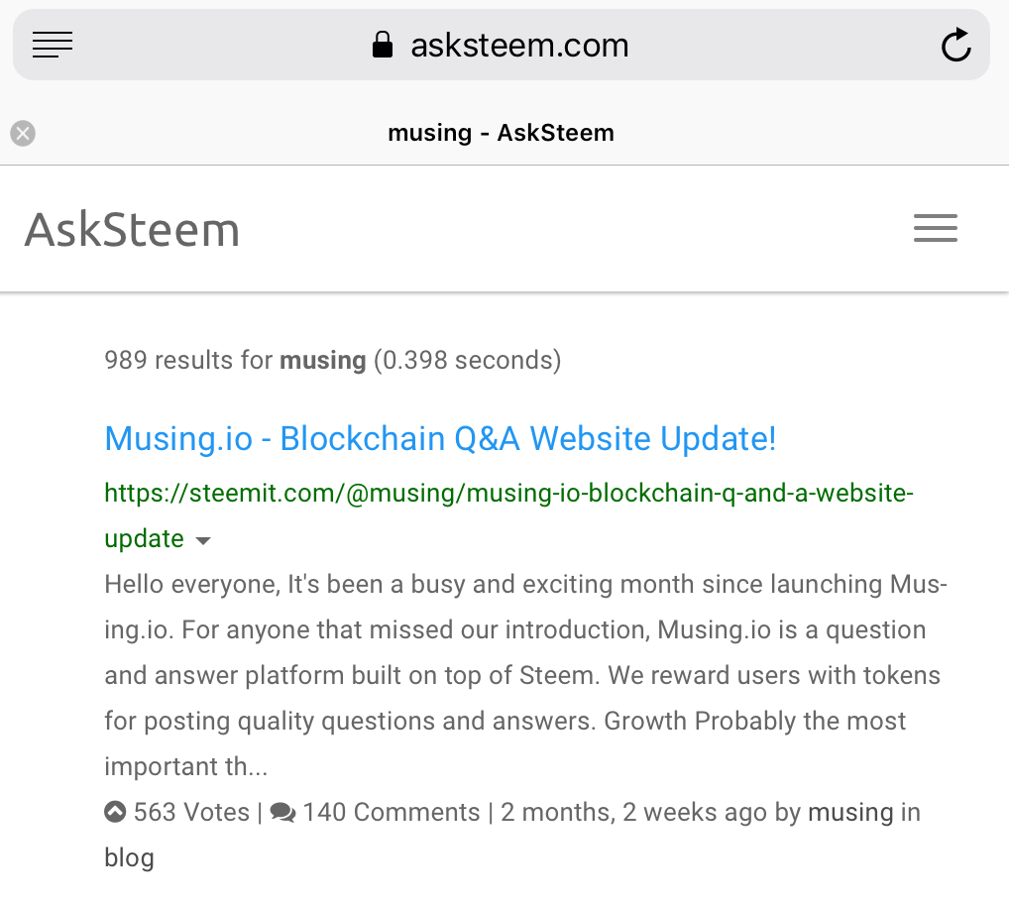The height and width of the screenshot is (907, 1009).
Task: Select the musing - AskSteem tab title
Action: click(x=501, y=133)
